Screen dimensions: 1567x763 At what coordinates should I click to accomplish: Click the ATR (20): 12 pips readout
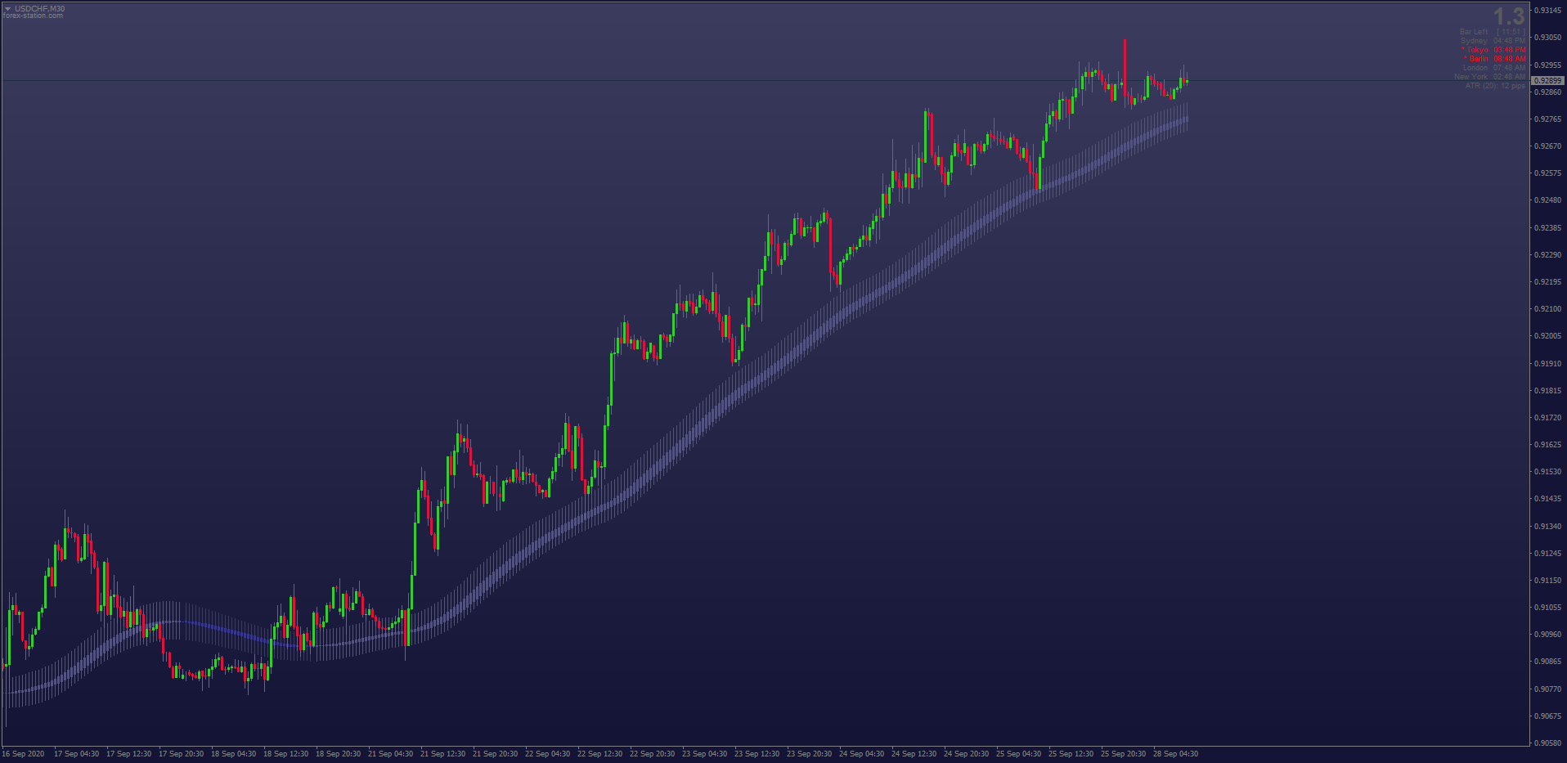click(1495, 86)
